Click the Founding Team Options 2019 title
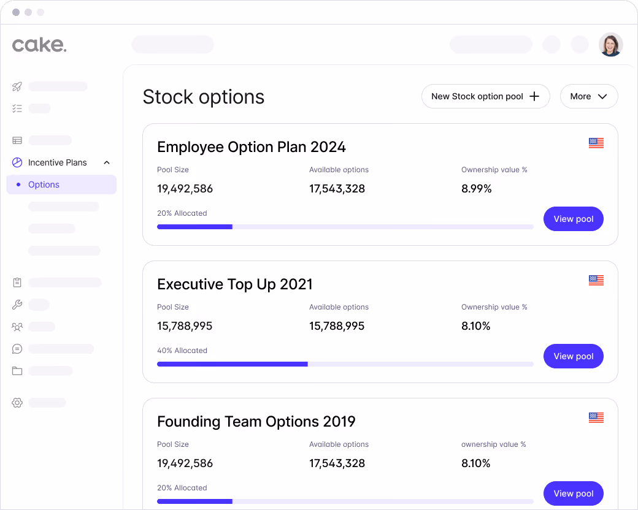 (256, 421)
